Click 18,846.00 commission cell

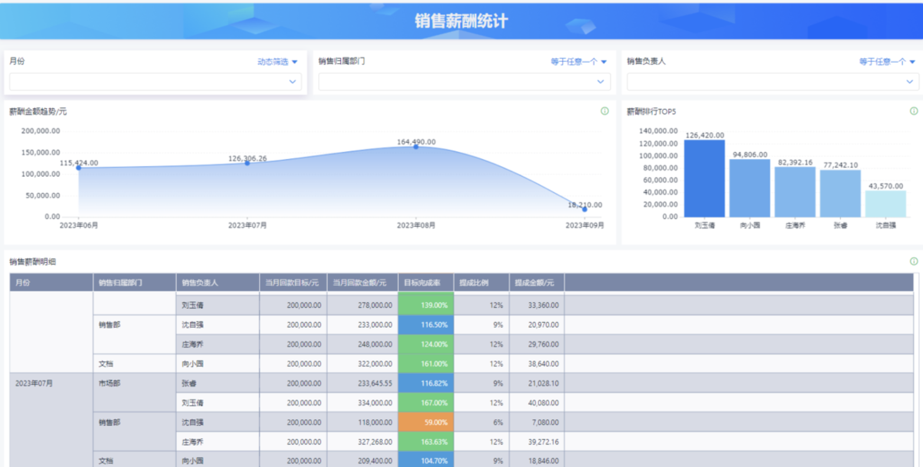[536, 461]
